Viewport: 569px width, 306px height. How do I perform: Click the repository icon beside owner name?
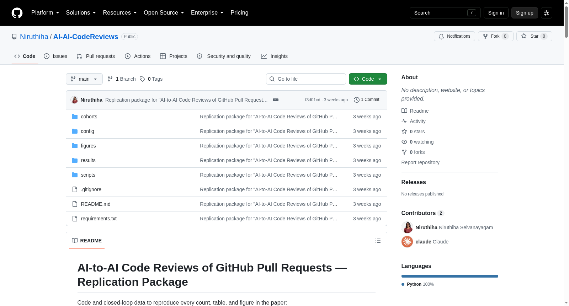[14, 37]
